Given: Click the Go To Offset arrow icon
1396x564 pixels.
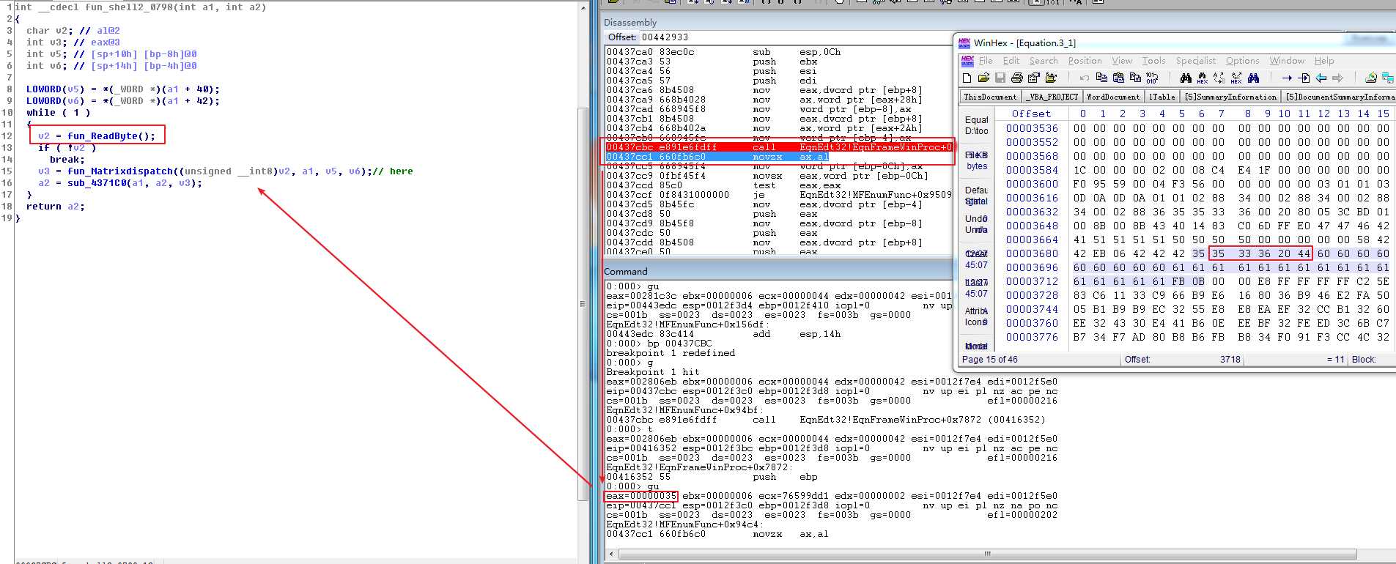Looking at the screenshot, I should pyautogui.click(x=1287, y=78).
